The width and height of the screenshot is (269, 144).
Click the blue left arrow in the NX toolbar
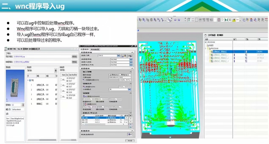(175, 20)
